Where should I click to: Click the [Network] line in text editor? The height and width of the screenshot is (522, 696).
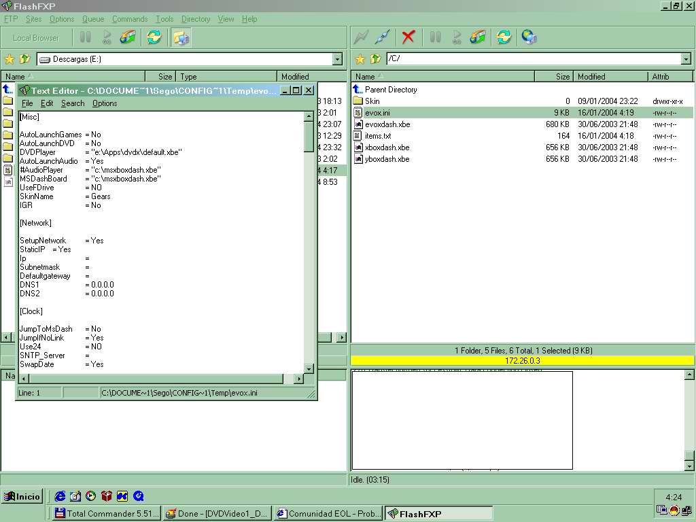point(35,223)
